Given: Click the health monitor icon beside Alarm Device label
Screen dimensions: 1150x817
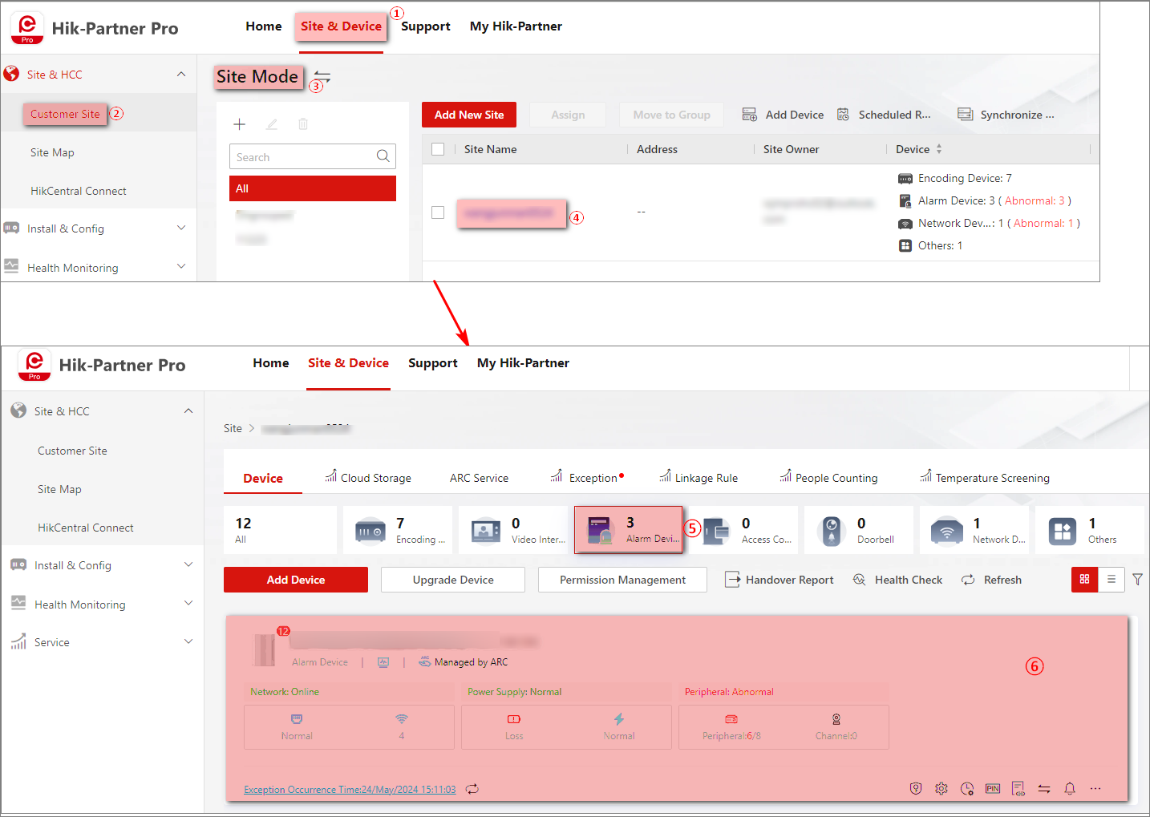Looking at the screenshot, I should click(383, 662).
